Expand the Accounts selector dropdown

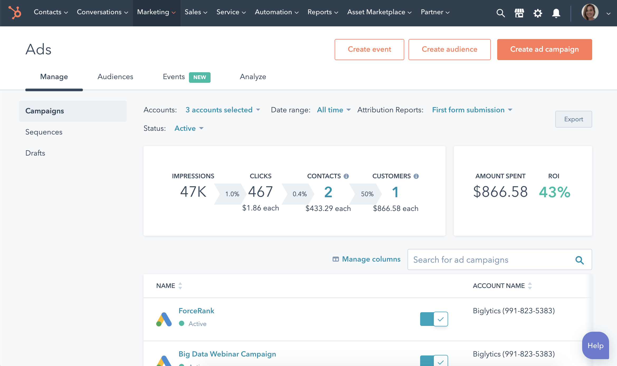pos(222,110)
